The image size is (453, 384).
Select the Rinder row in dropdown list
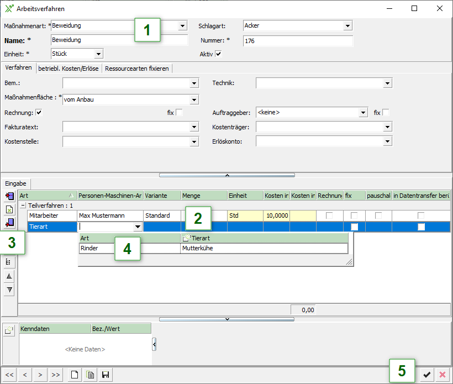point(89,249)
